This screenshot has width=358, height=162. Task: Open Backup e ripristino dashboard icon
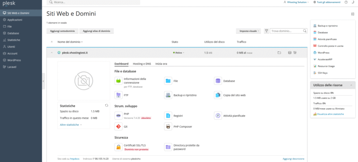(168, 95)
